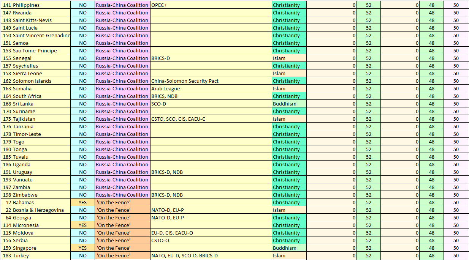Viewport: 469px width, 260px height.
Task: Select the Turkey country cell
Action: tap(41, 256)
